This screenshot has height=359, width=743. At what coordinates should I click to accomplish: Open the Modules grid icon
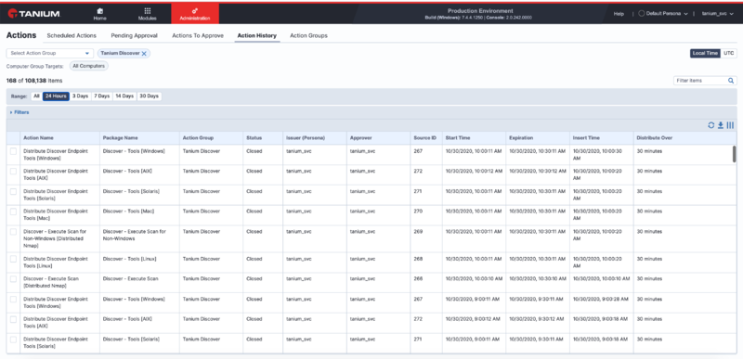tap(148, 10)
